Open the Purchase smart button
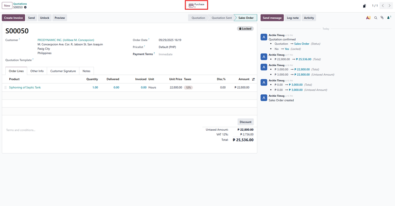The height and width of the screenshot is (206, 395). [x=196, y=5]
